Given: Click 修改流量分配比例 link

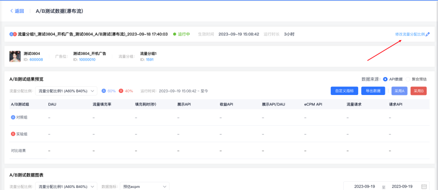Looking at the screenshot, I should tap(410, 34).
